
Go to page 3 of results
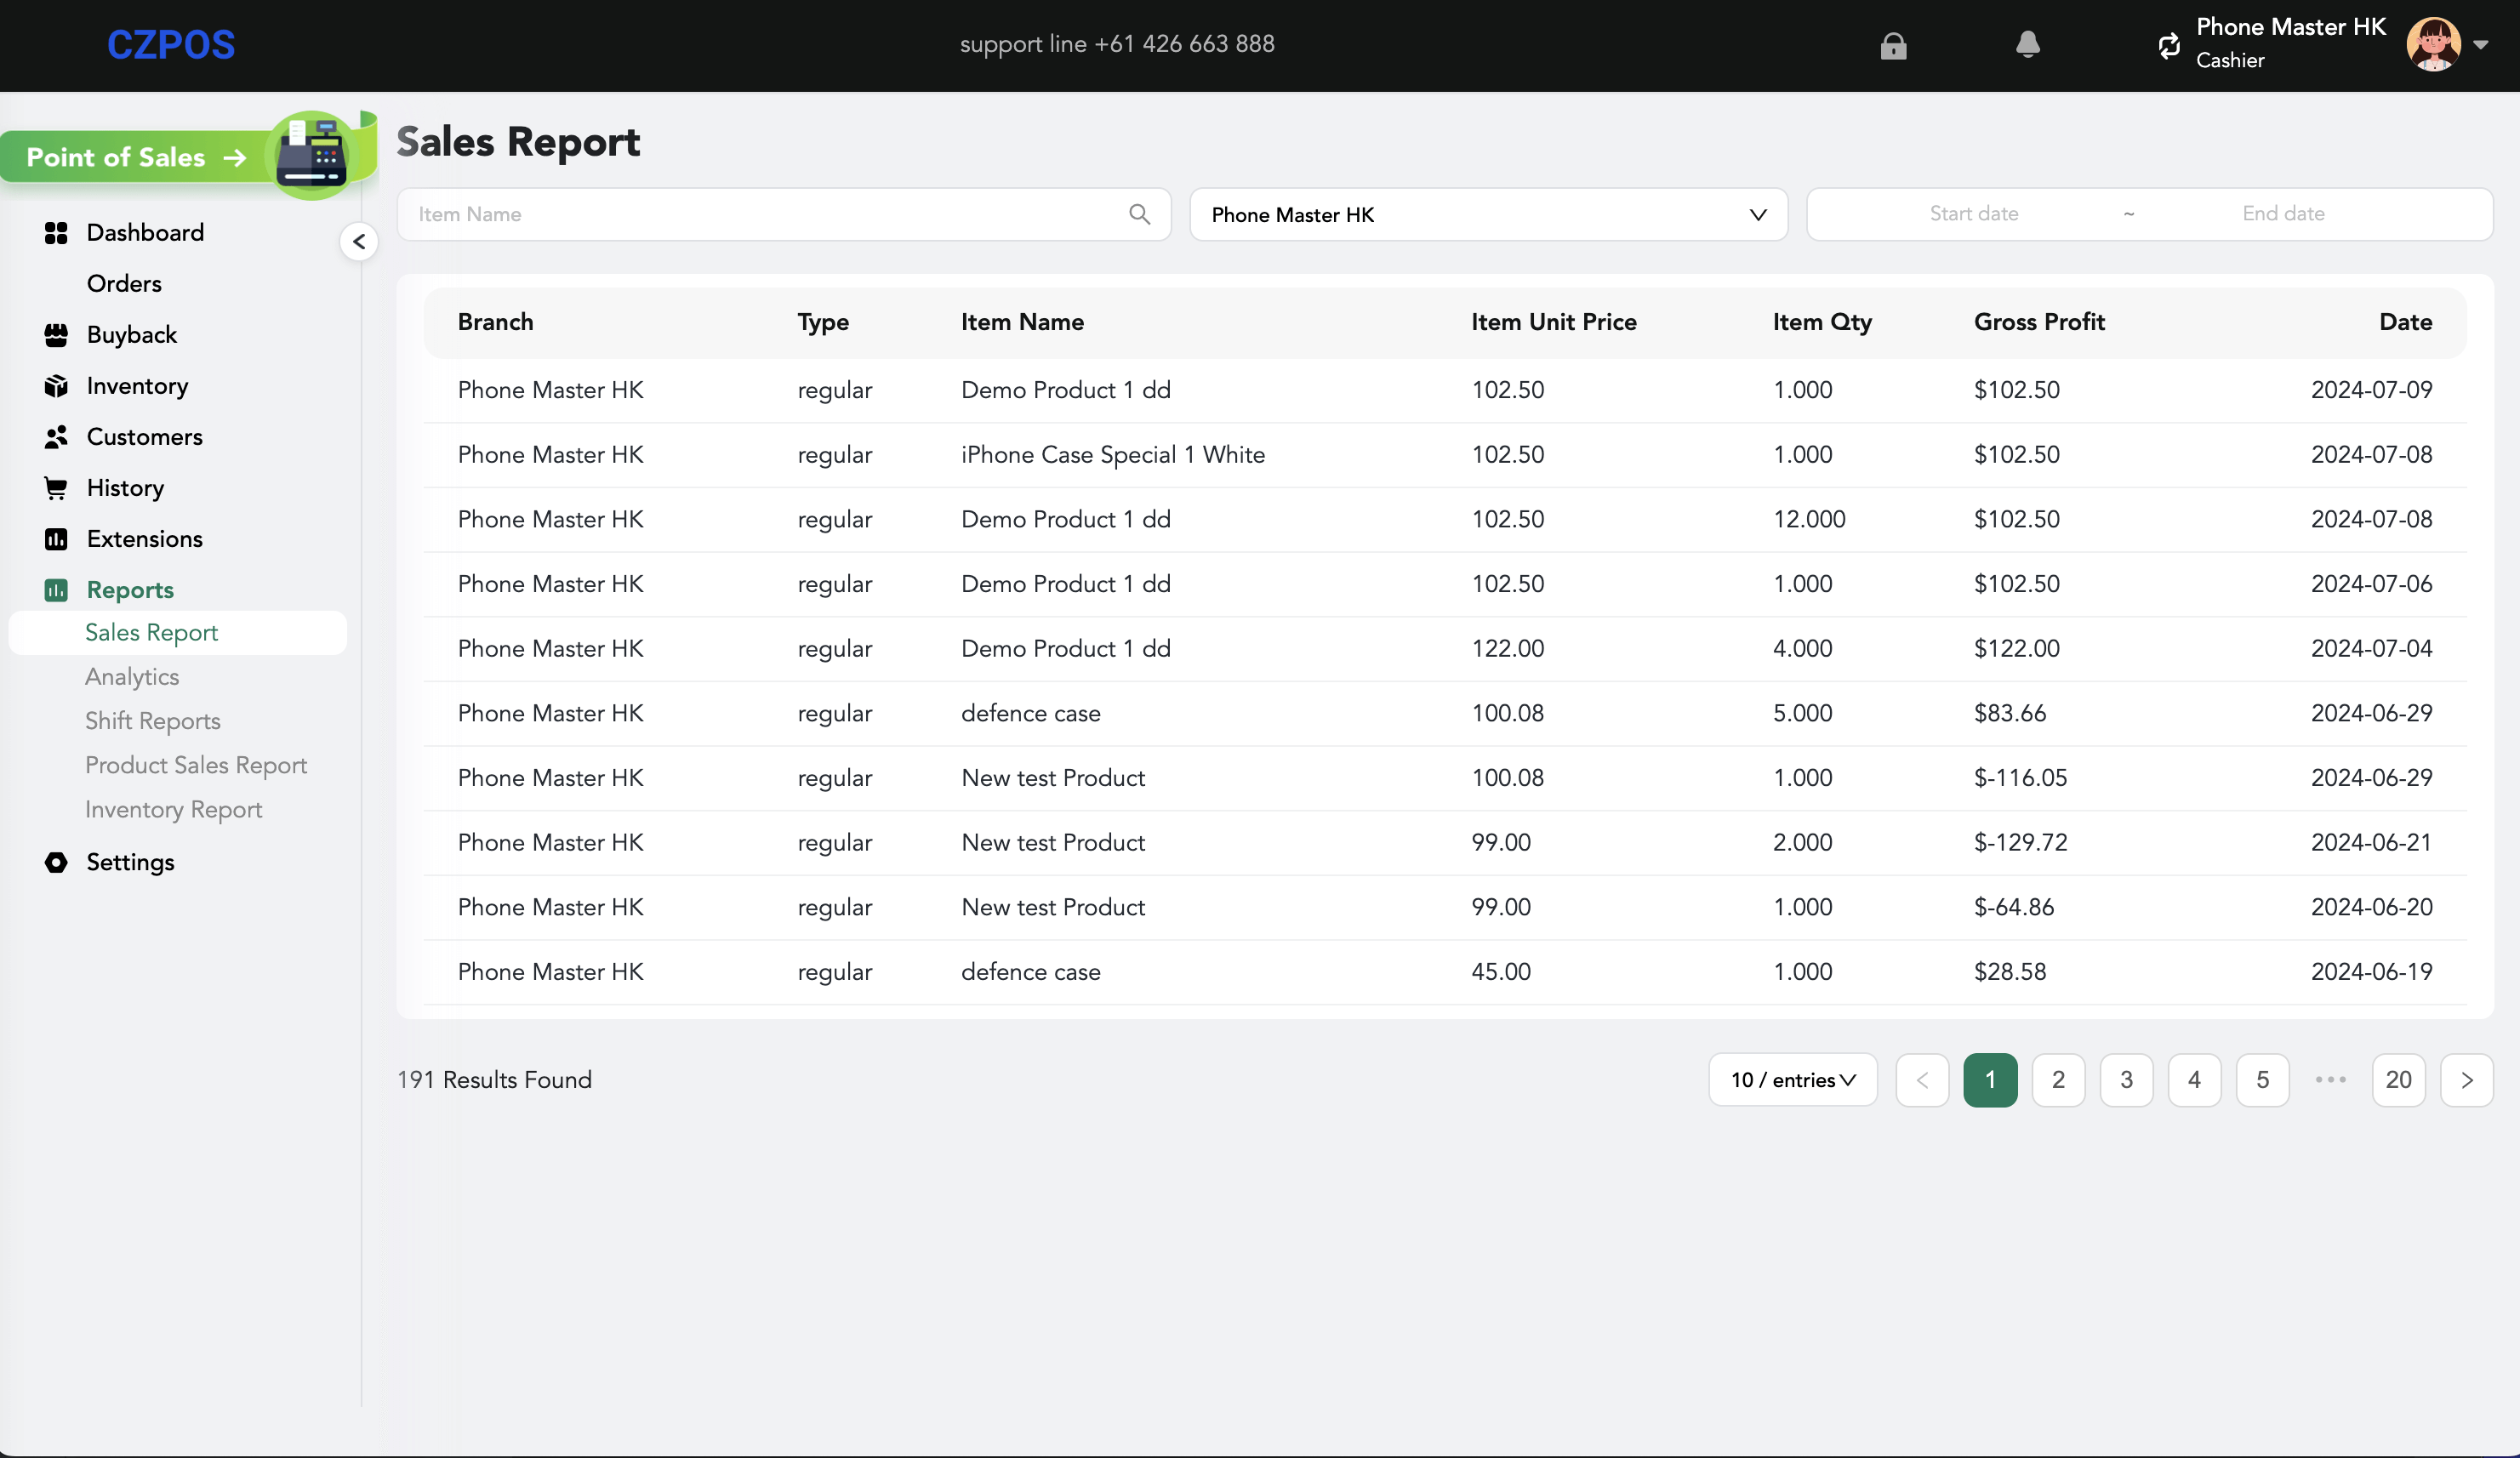[x=2126, y=1080]
